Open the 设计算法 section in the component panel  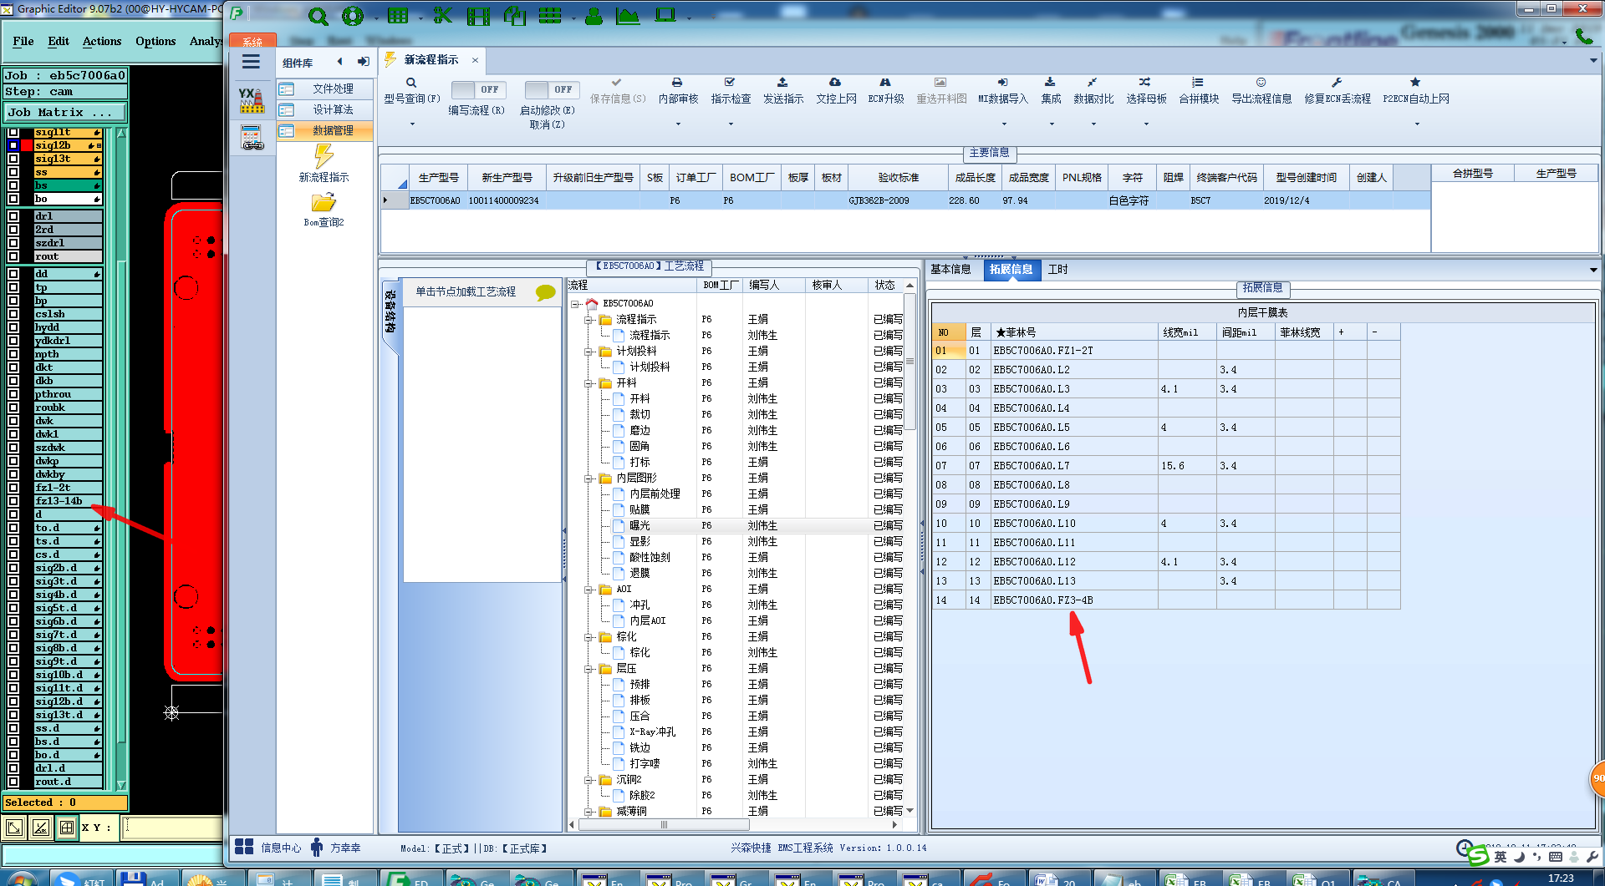(325, 109)
